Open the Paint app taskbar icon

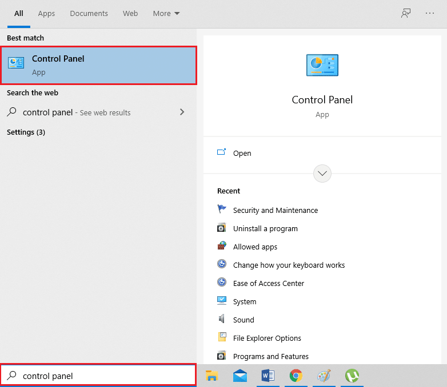click(x=324, y=376)
